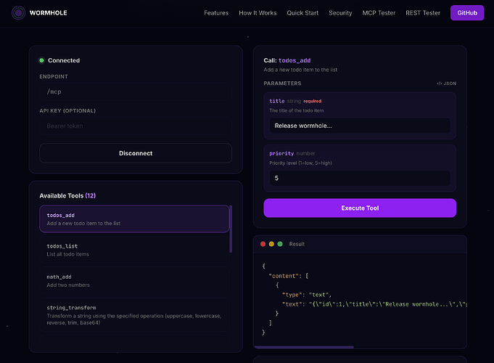The width and height of the screenshot is (494, 363).
Task: Click the red dot in Result window
Action: (x=263, y=244)
